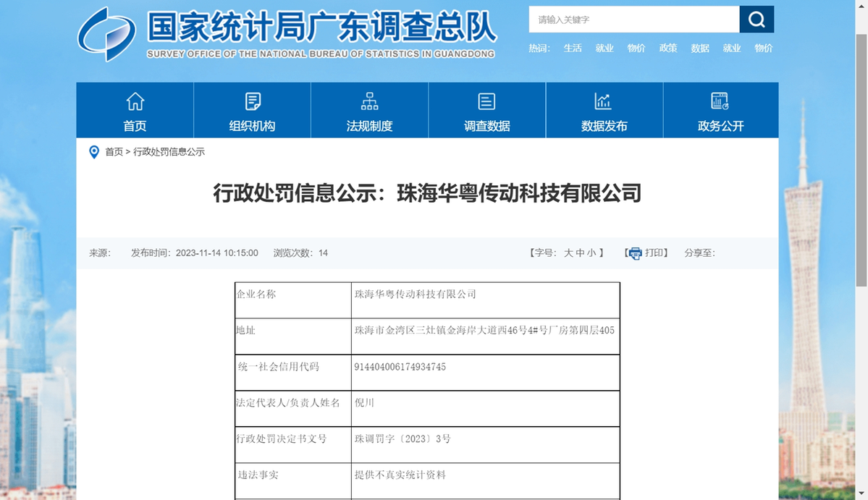This screenshot has width=868, height=500.
Task: Click the article title heading
Action: pos(427,194)
